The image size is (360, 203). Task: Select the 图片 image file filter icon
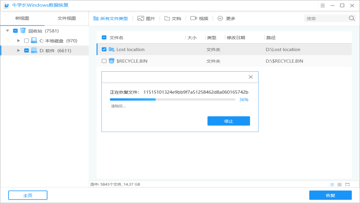[x=140, y=18]
